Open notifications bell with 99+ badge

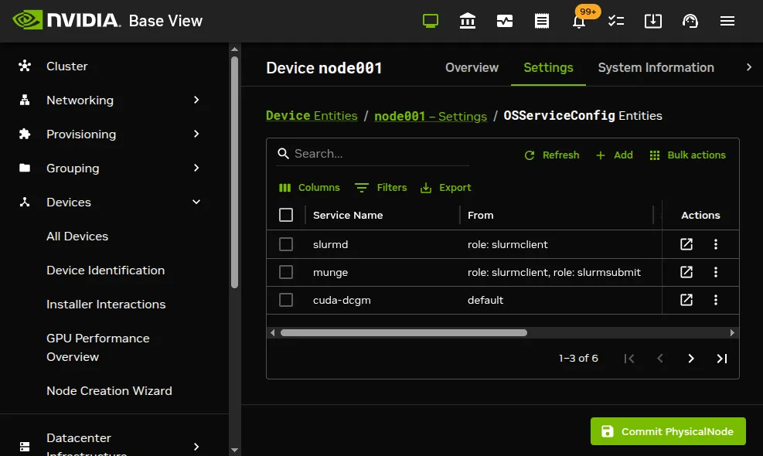579,22
